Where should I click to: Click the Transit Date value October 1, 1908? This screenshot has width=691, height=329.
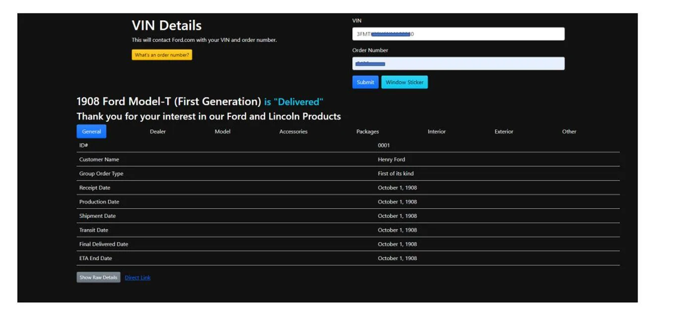397,230
